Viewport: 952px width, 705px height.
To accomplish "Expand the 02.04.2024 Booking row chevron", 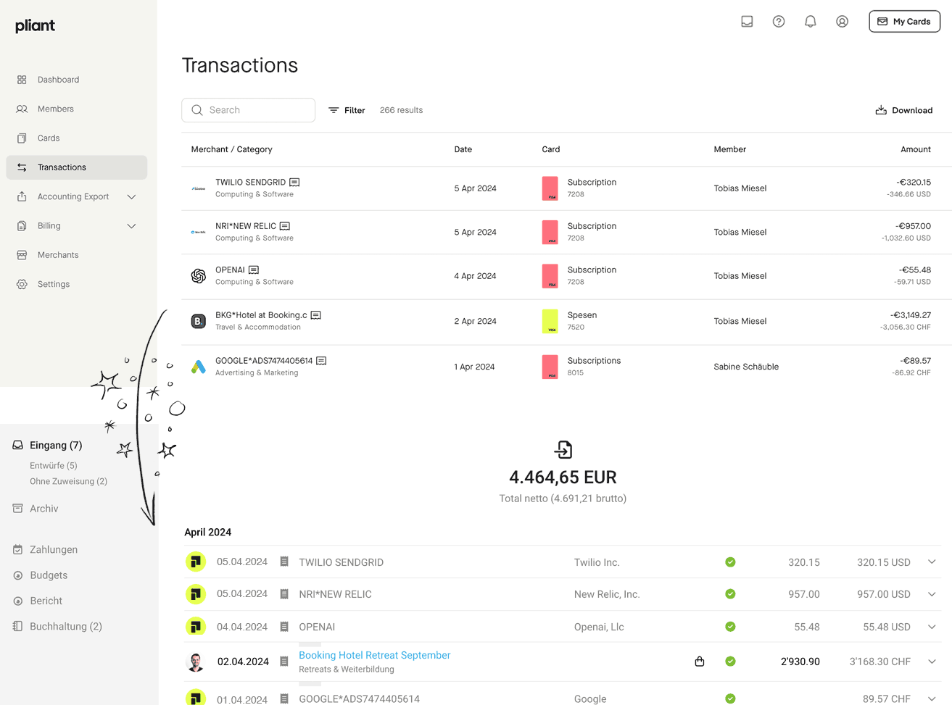I will pos(932,662).
